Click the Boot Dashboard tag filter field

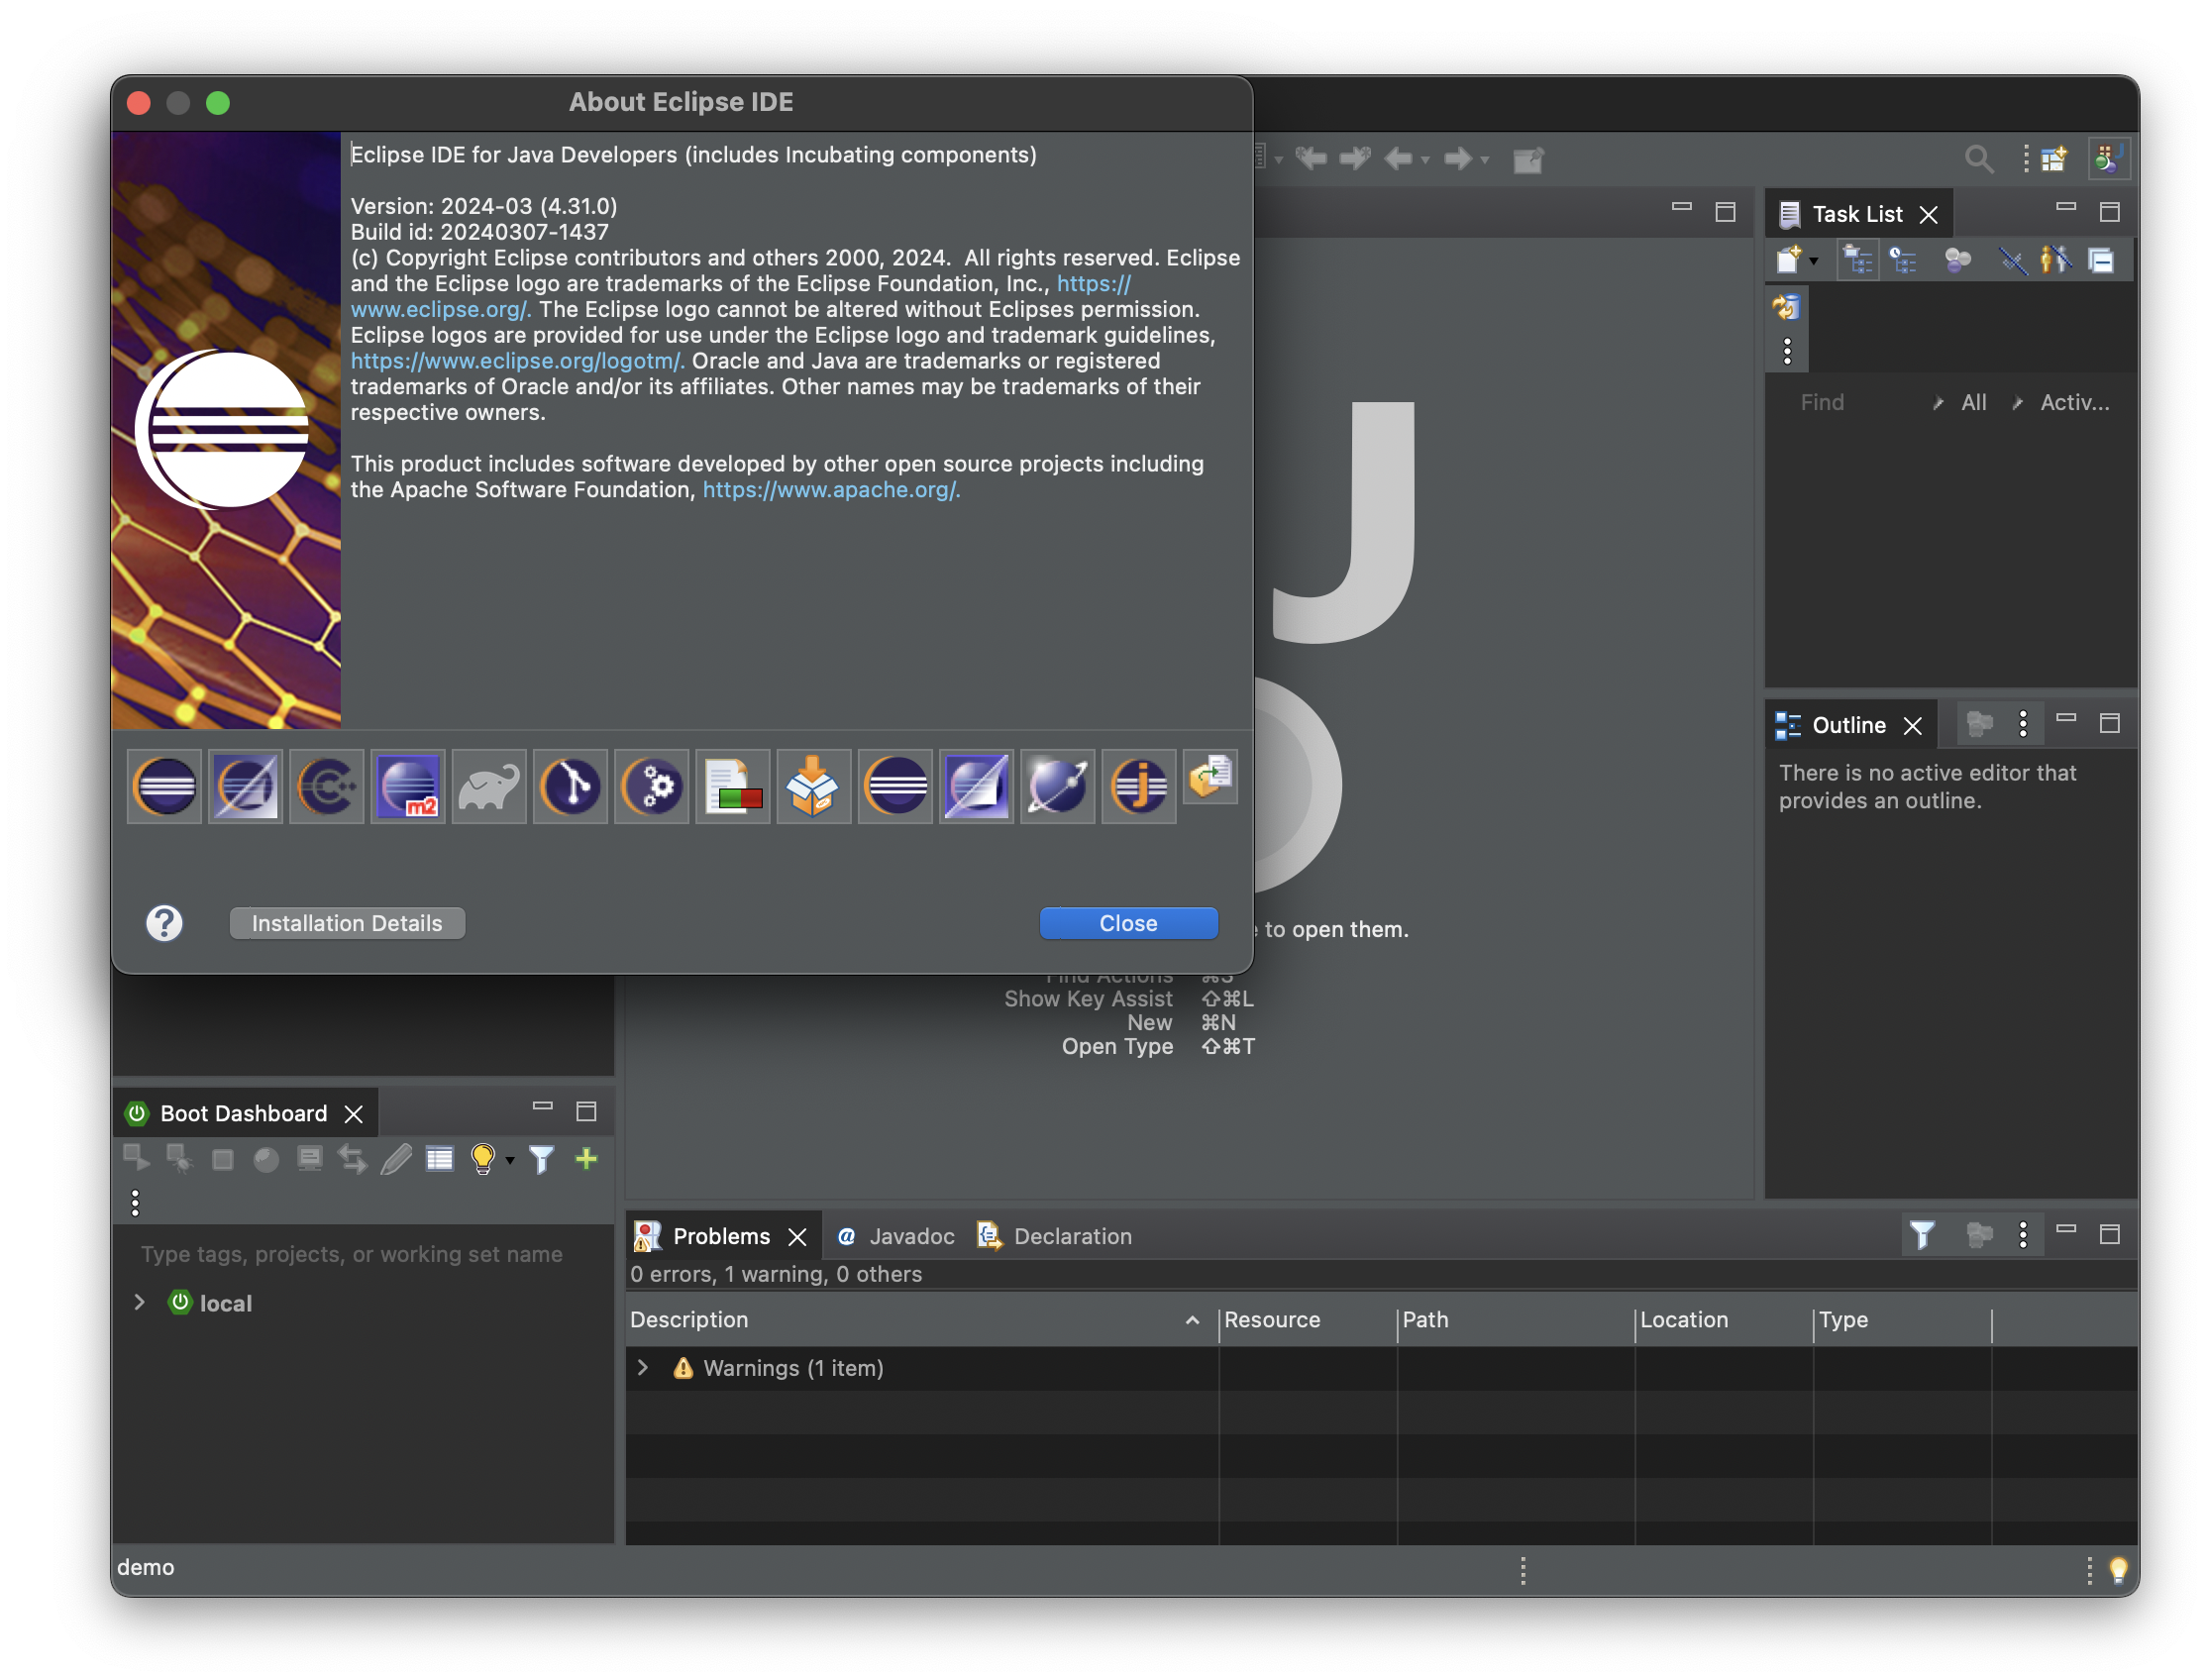(351, 1254)
